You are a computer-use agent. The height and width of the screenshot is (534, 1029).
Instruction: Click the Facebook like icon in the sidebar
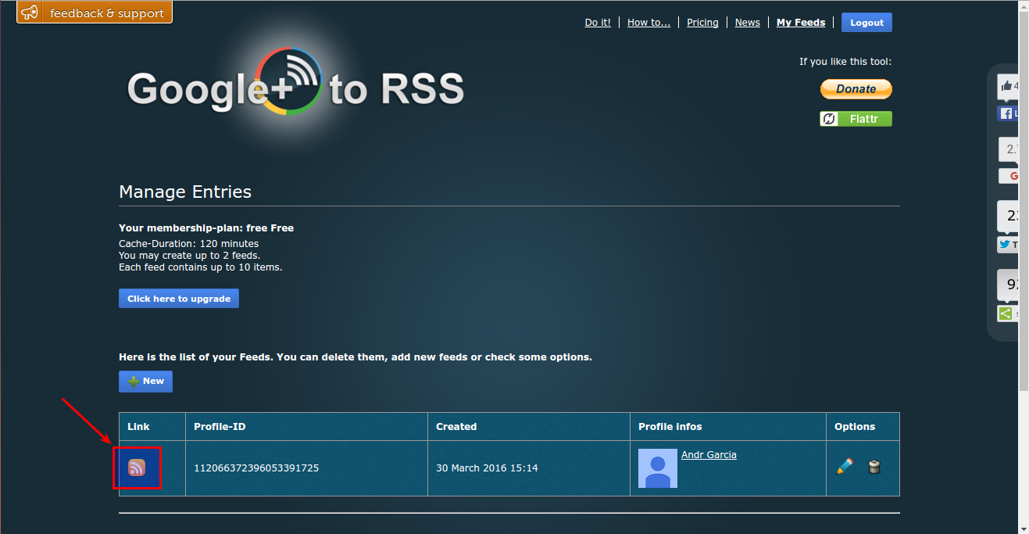tap(1007, 113)
